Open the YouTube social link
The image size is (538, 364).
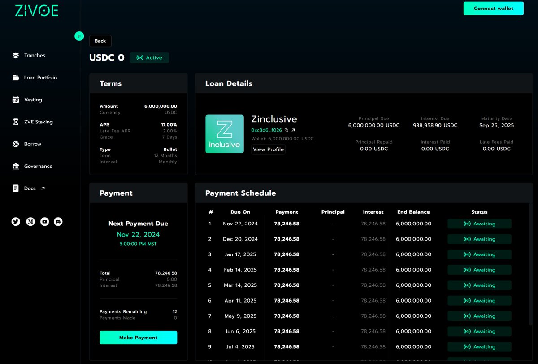(x=44, y=221)
